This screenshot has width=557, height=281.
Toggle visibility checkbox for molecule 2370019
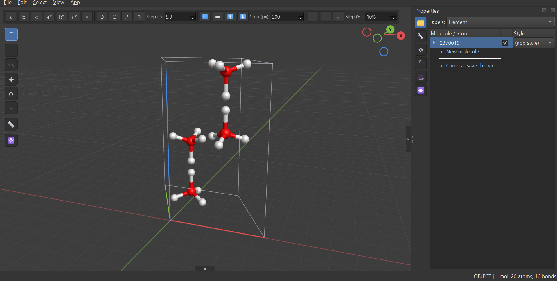505,43
